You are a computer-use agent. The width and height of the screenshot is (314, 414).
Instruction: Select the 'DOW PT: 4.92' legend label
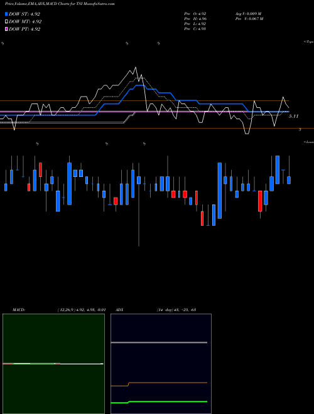pos(24,29)
